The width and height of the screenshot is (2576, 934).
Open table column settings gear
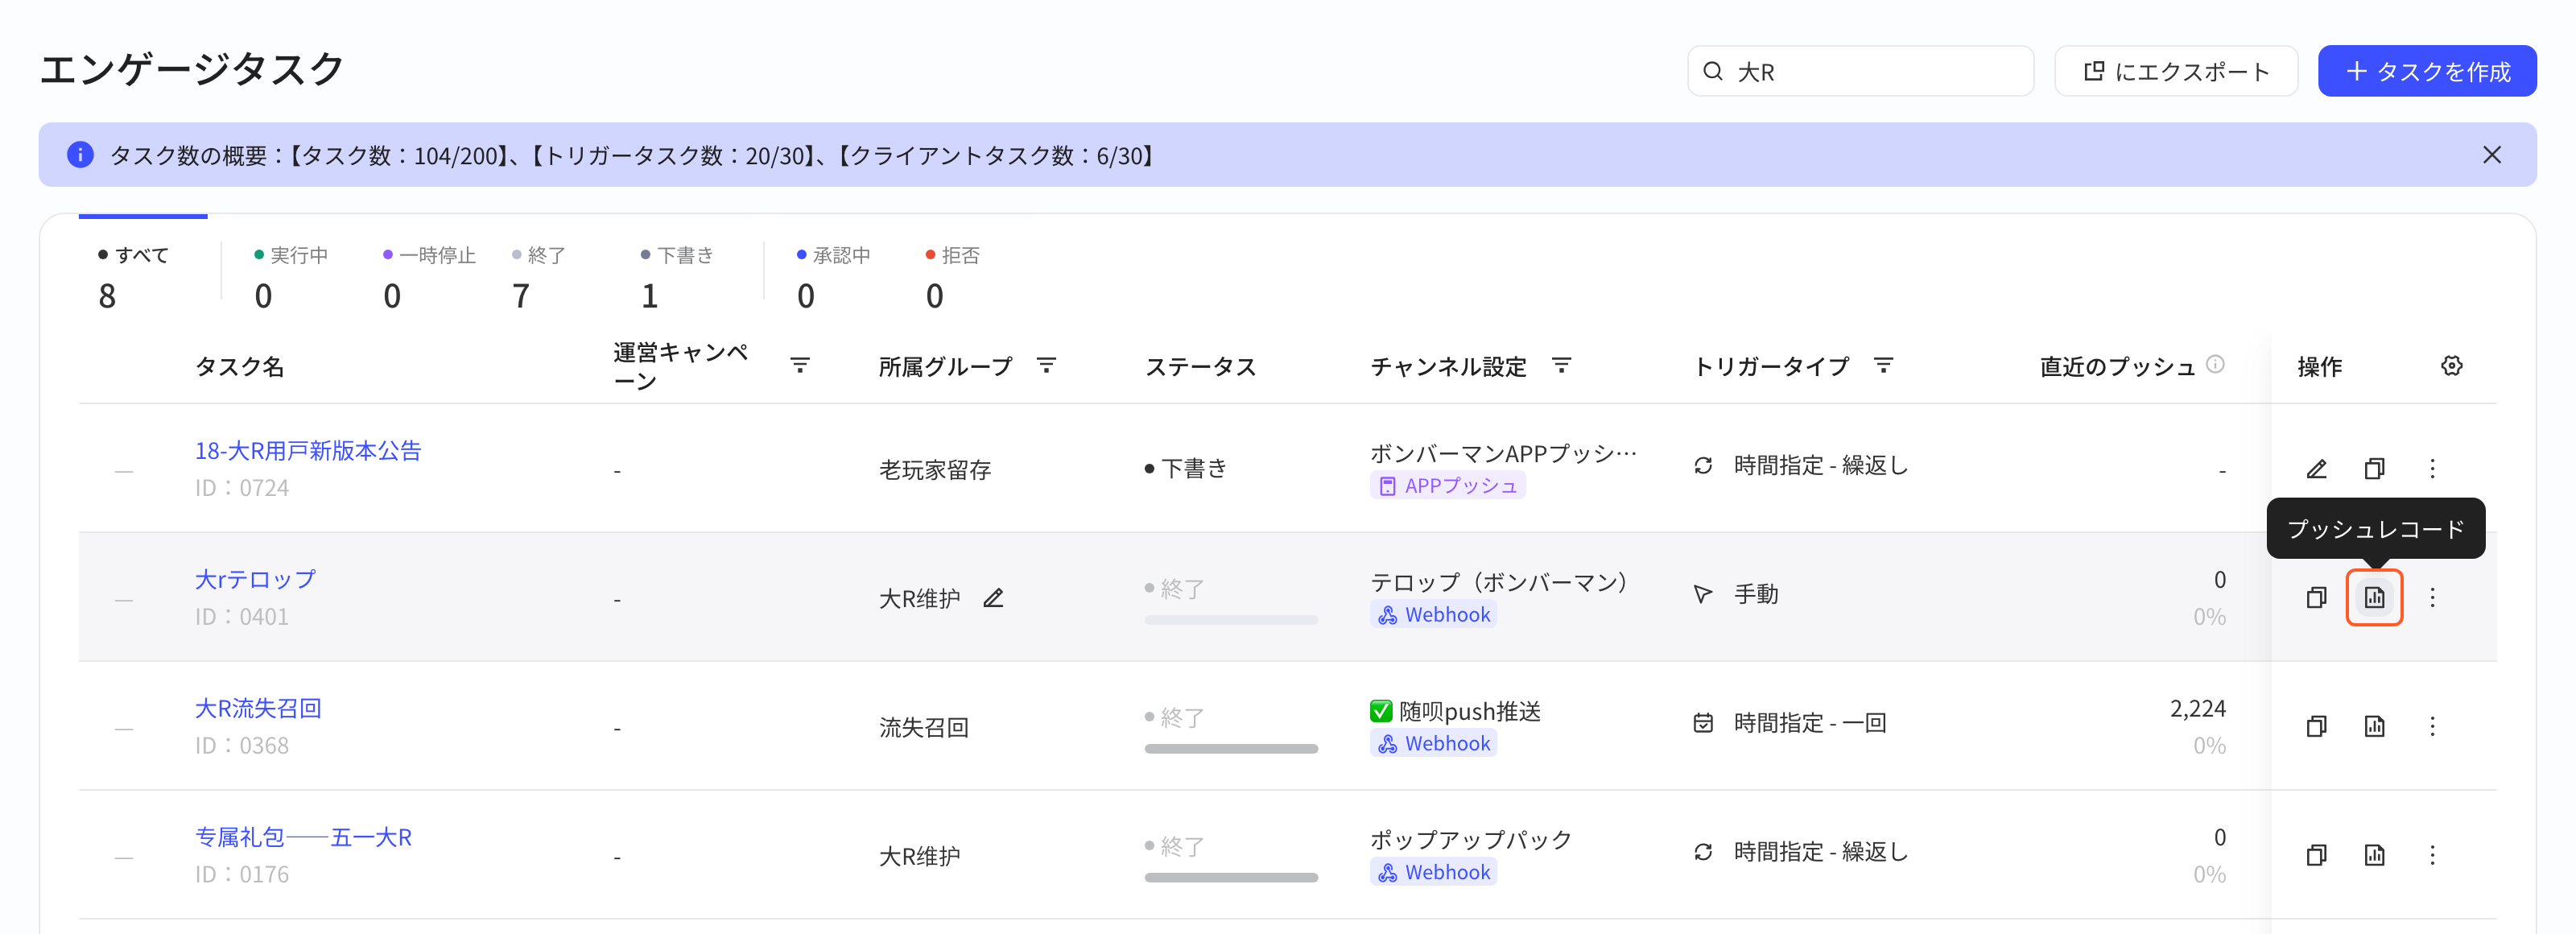(2451, 366)
